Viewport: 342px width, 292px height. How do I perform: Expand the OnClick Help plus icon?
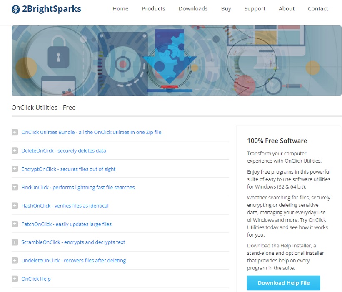tap(15, 279)
